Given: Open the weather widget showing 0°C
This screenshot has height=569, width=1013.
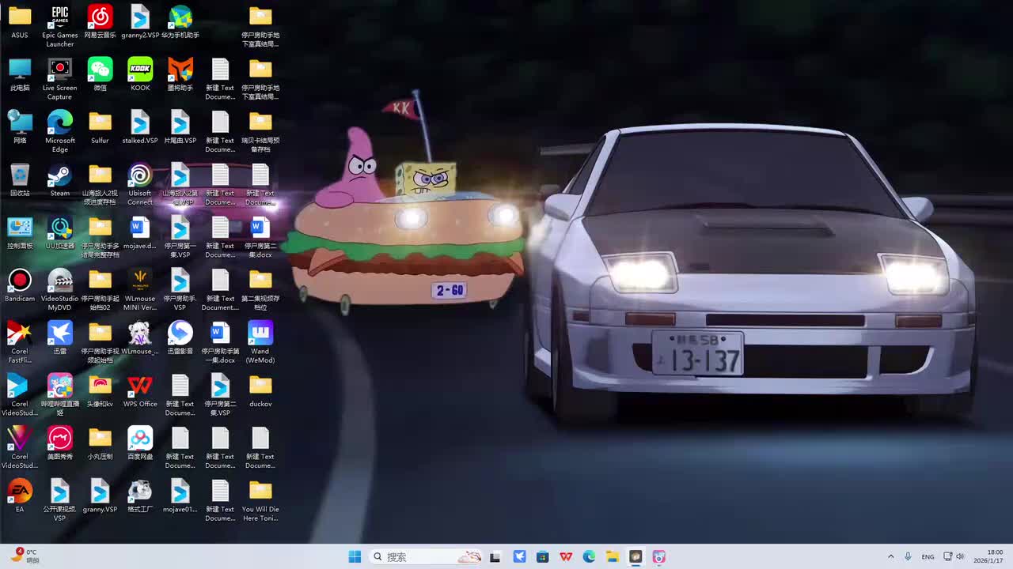Looking at the screenshot, I should point(25,556).
